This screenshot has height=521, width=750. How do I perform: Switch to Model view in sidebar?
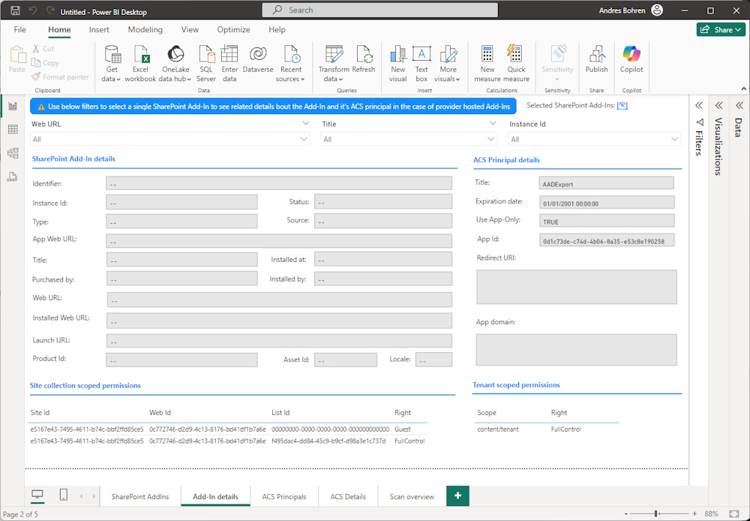click(x=13, y=152)
